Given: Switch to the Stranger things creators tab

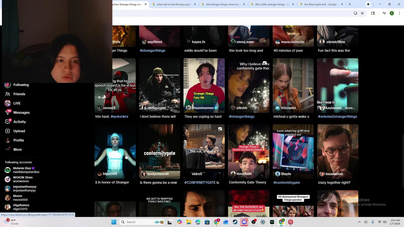Looking at the screenshot, I should 127,4.
